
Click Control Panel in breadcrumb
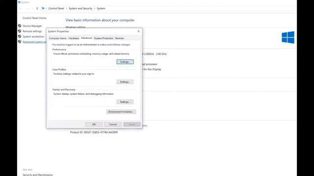56,8
